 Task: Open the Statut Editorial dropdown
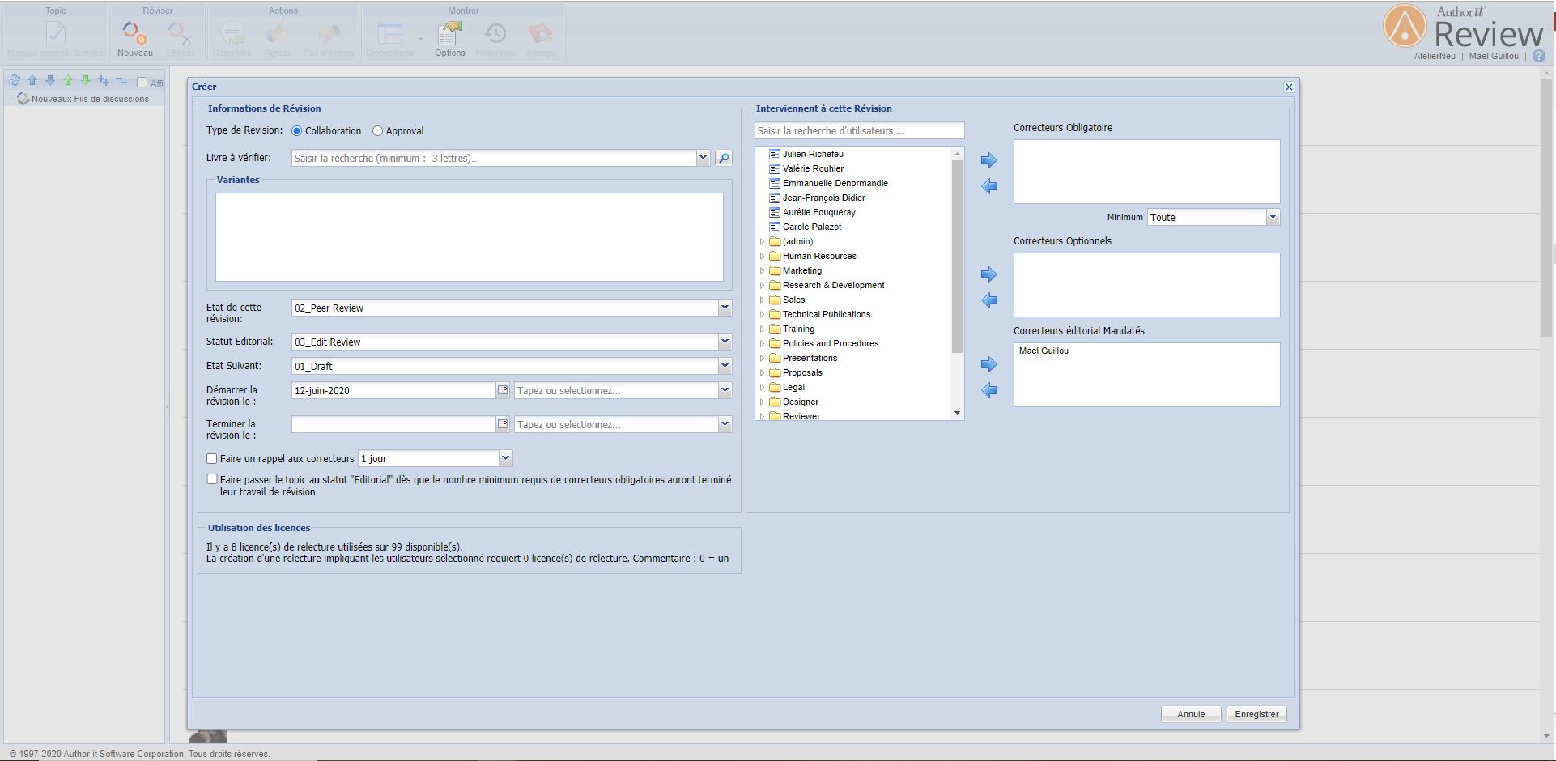point(725,342)
